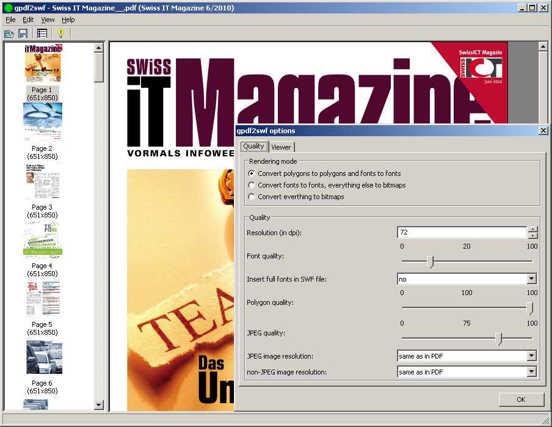Click the '20' value above Font quality slider
This screenshot has height=427, width=552.
pyautogui.click(x=467, y=246)
